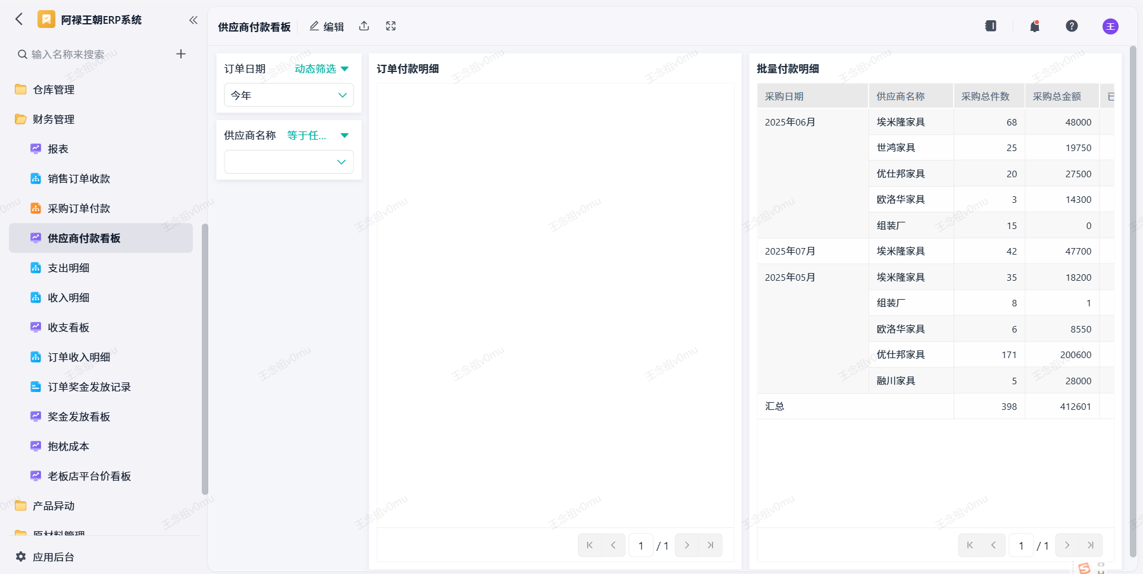This screenshot has height=574, width=1143.
Task: Click the 报表 dashboard icon
Action: pos(36,149)
